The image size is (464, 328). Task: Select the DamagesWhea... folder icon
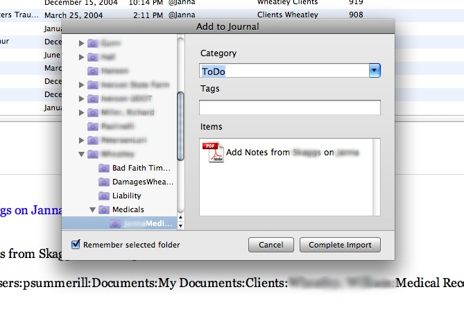click(103, 182)
